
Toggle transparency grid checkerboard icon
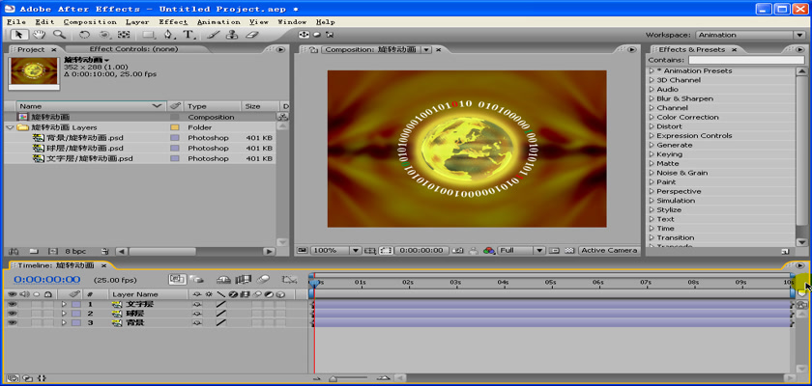(569, 250)
